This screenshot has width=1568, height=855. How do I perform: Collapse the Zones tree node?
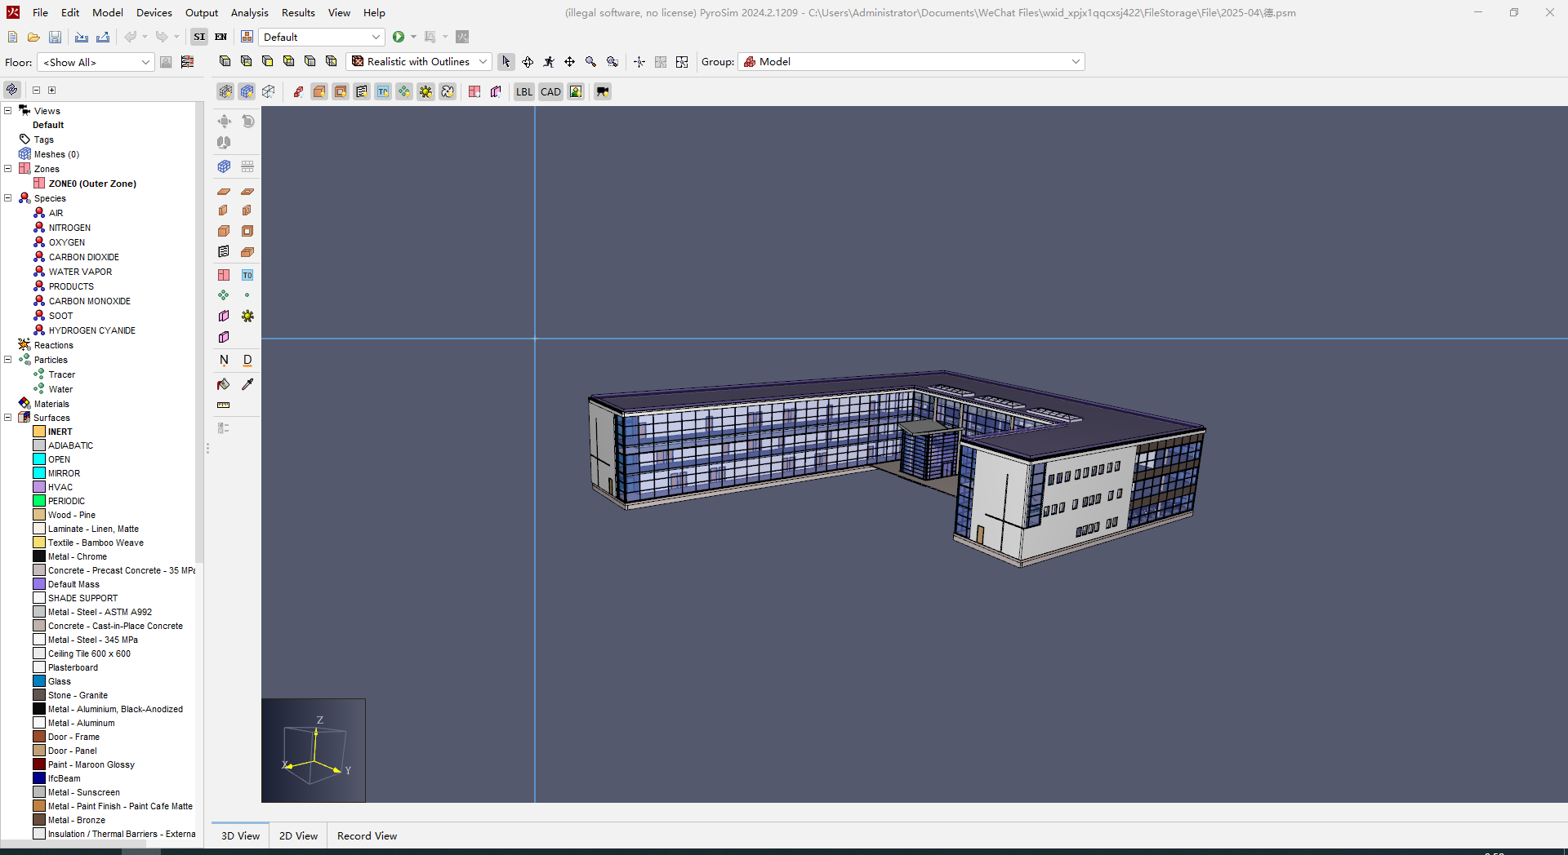coord(8,169)
